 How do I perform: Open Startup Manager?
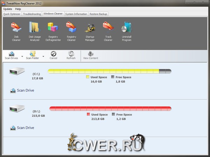tap(90, 31)
